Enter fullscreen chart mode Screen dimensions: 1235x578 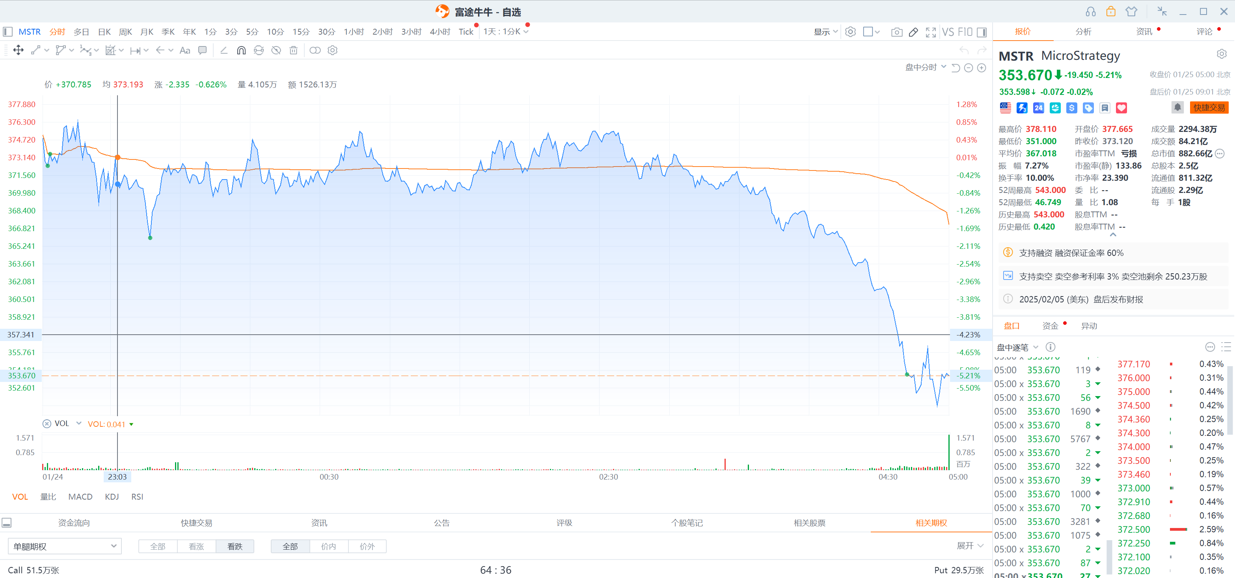tap(931, 32)
